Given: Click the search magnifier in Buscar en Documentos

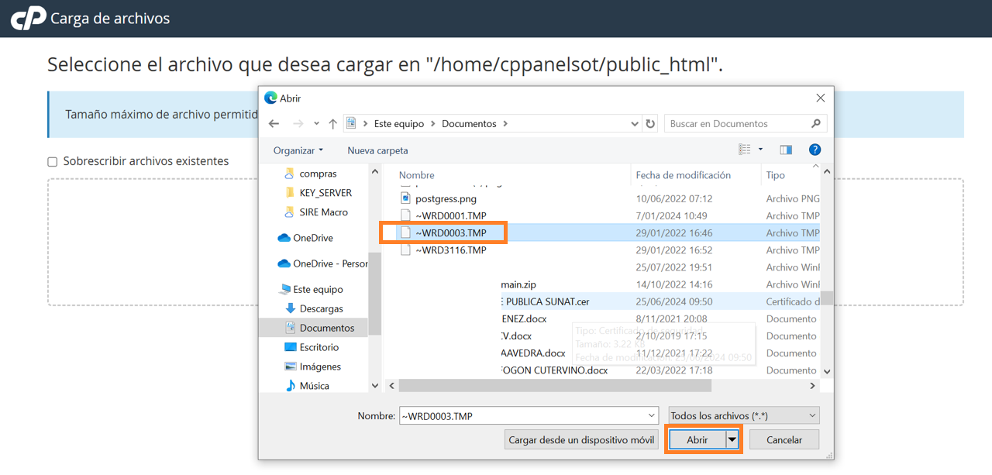Looking at the screenshot, I should pyautogui.click(x=815, y=123).
